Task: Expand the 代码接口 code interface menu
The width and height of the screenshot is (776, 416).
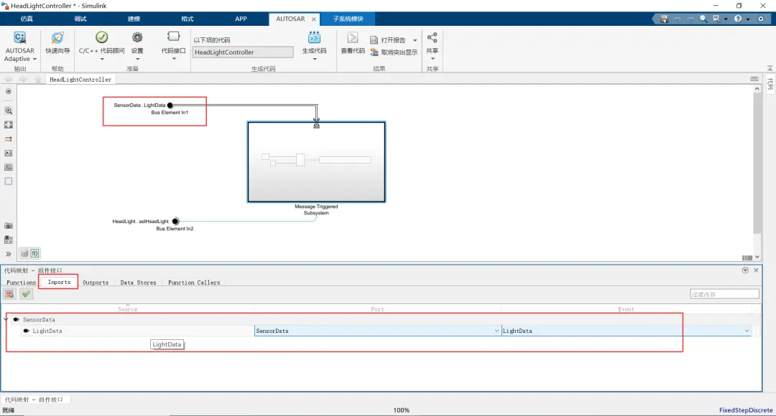Action: [x=173, y=45]
